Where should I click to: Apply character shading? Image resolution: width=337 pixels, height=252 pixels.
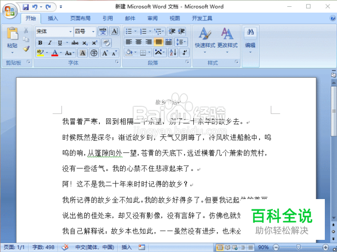tap(83, 53)
